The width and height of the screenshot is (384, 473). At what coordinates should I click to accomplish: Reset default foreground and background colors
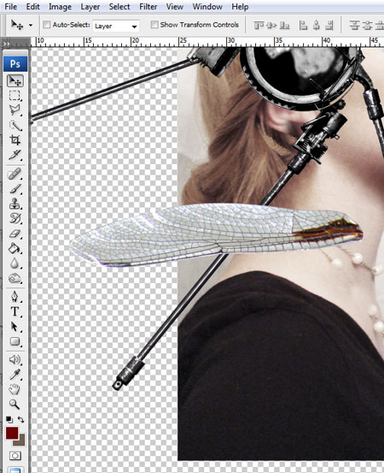(9, 419)
